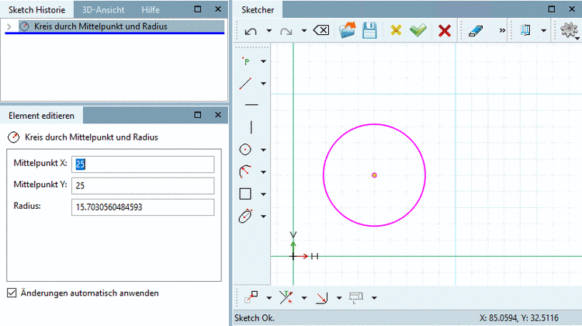
Task: Click the trim lines icon in bottom toolbar
Action: (x=286, y=297)
